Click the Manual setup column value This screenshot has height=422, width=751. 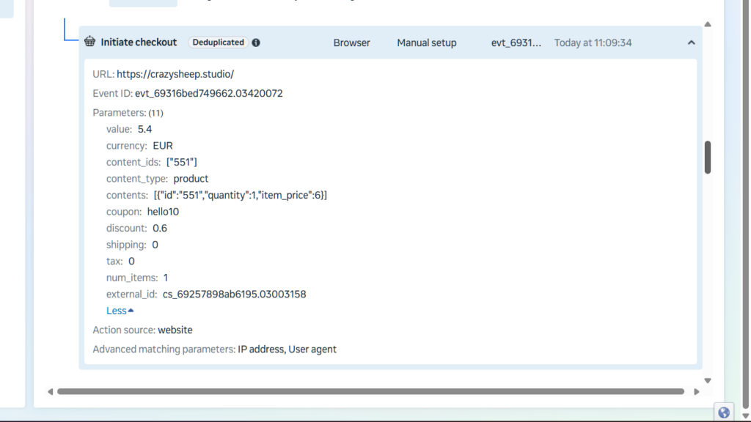pos(426,42)
